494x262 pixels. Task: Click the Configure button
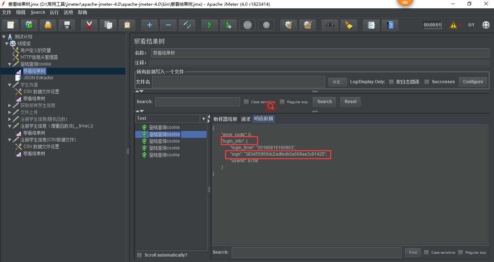click(473, 82)
